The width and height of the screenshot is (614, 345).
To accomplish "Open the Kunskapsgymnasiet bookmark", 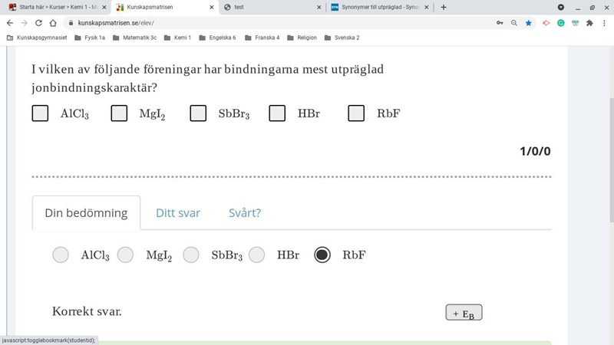I will tap(36, 38).
